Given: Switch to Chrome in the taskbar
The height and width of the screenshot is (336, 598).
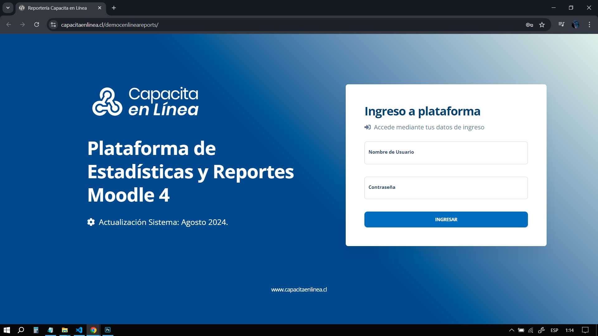Looking at the screenshot, I should point(93,330).
